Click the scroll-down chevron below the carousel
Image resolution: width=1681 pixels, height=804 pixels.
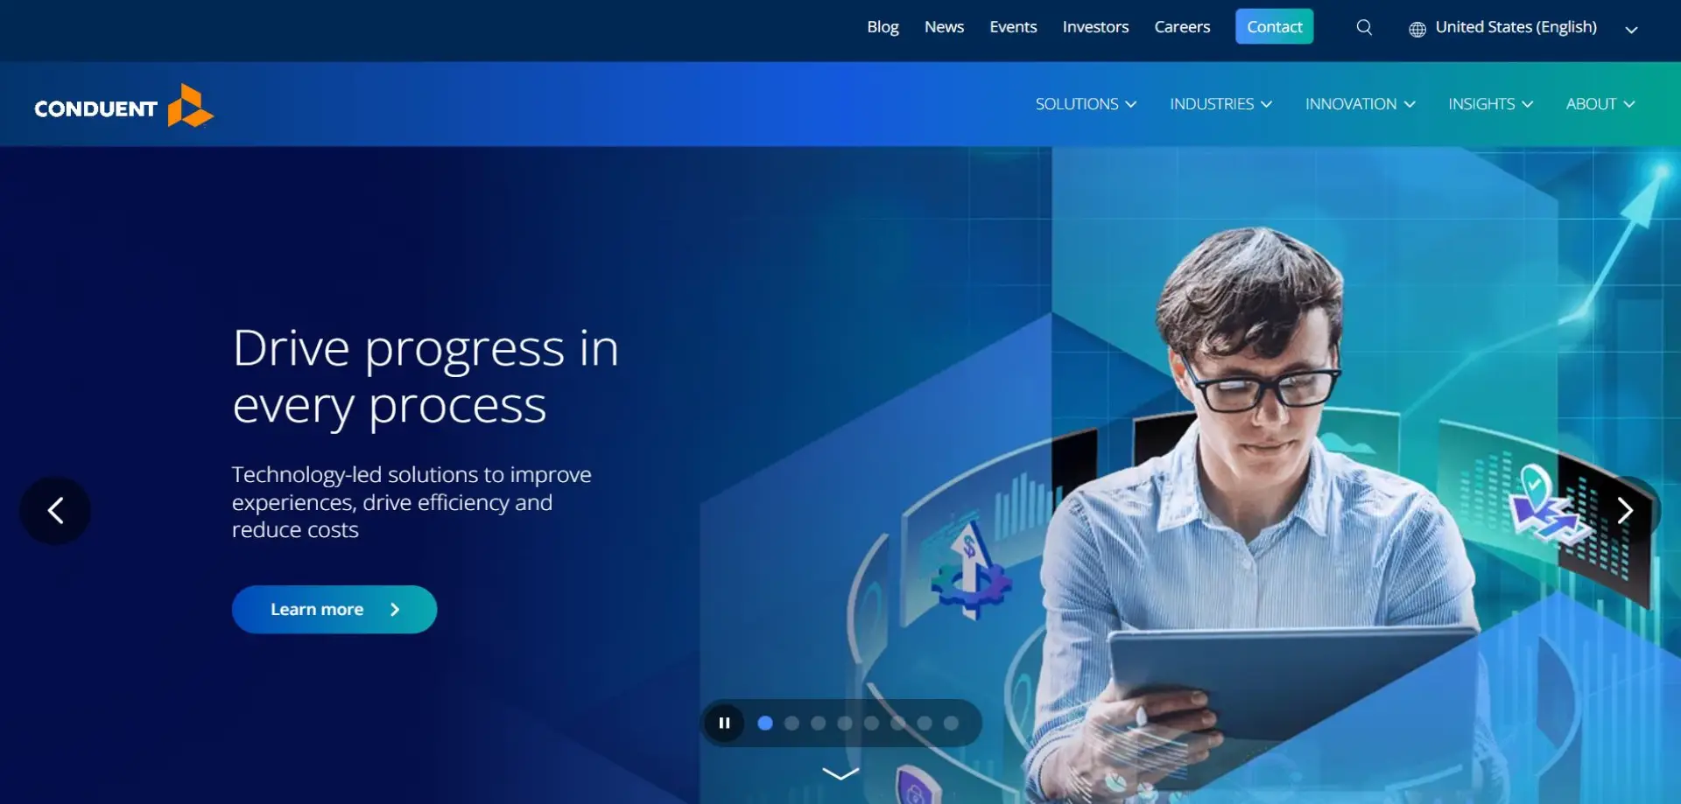[x=840, y=773]
